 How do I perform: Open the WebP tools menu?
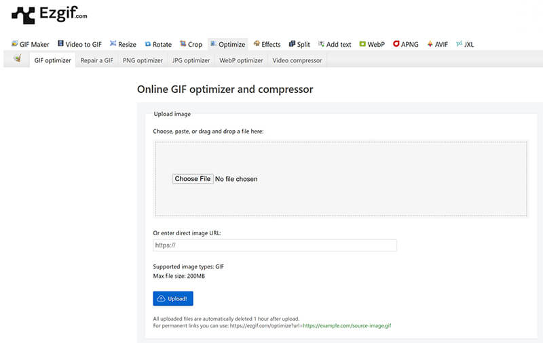tap(372, 44)
